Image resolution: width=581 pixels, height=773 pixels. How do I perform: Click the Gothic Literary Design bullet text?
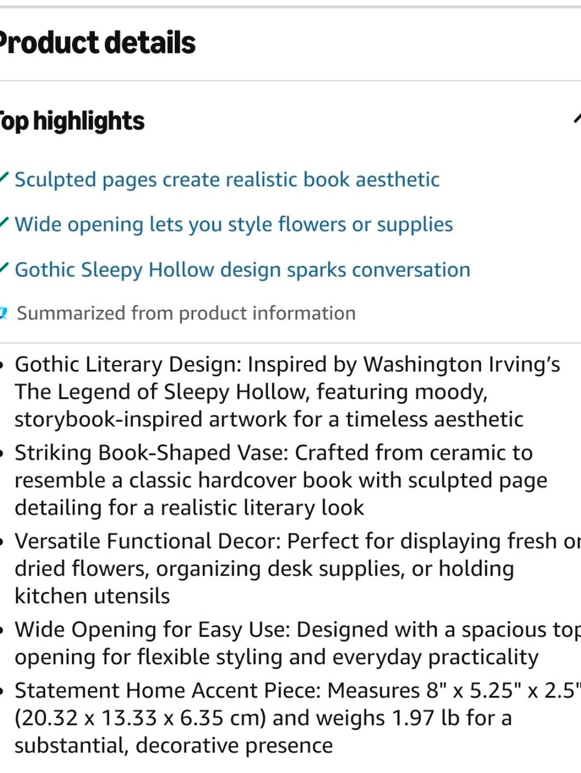pyautogui.click(x=288, y=392)
